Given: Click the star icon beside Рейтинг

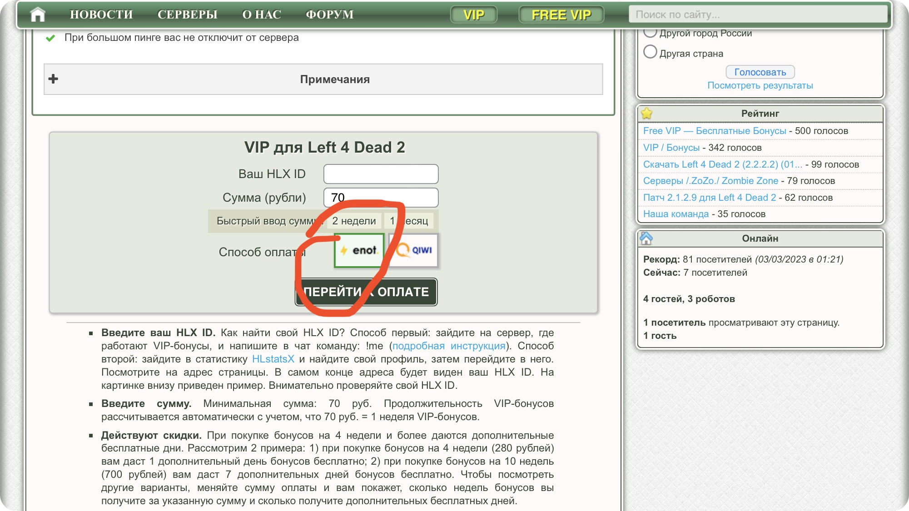Looking at the screenshot, I should click(646, 114).
